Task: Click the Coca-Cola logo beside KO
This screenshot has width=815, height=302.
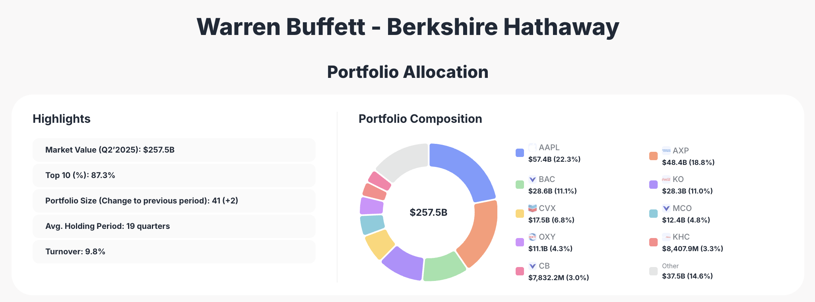Action: click(666, 179)
